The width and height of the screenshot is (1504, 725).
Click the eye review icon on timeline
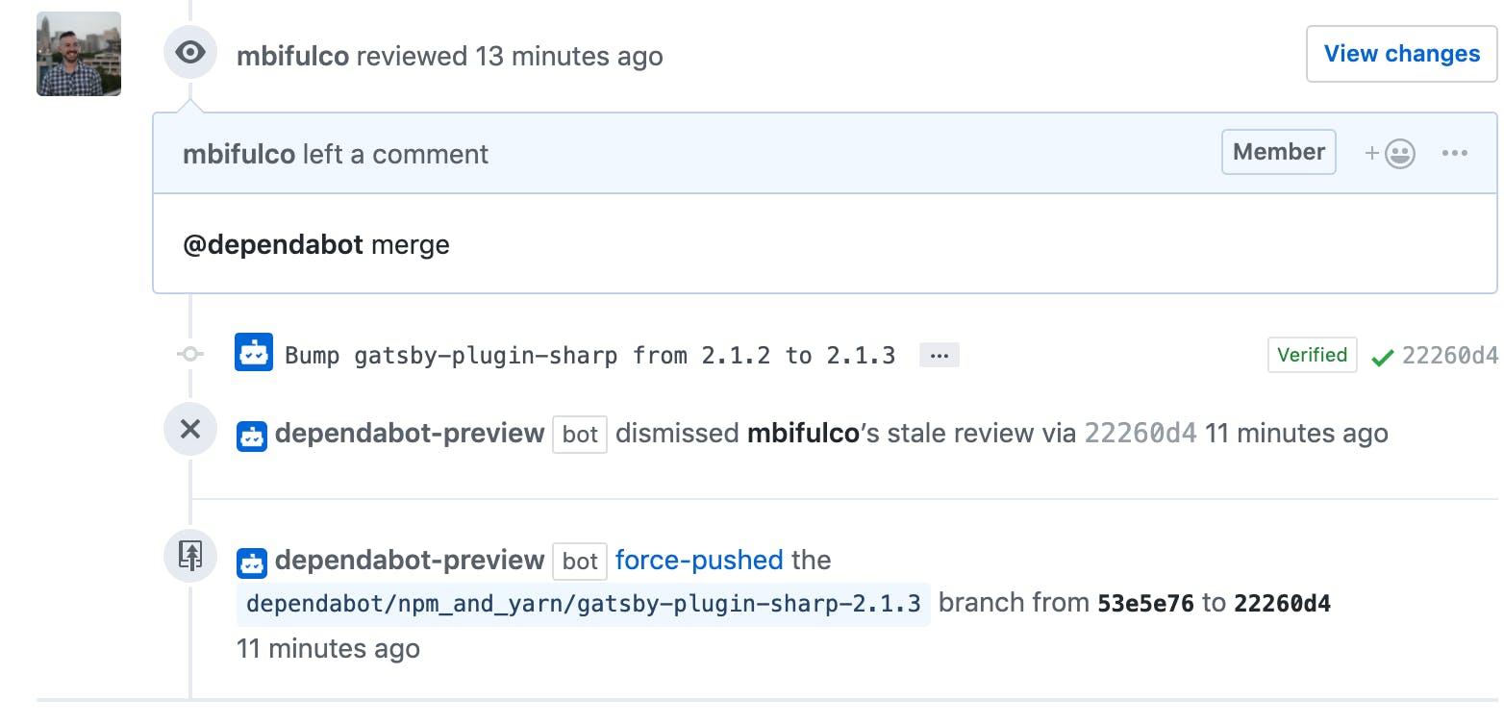(190, 52)
